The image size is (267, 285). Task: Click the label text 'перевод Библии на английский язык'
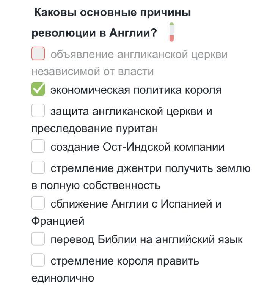click(x=146, y=240)
